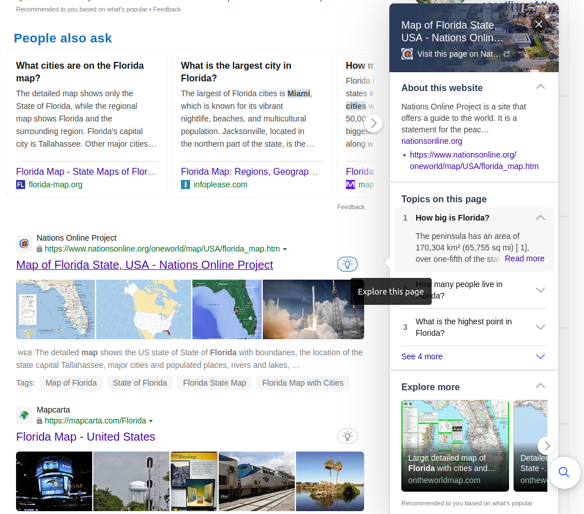The image size is (584, 514).
Task: Select the Florida State Map tag
Action: pyautogui.click(x=214, y=382)
